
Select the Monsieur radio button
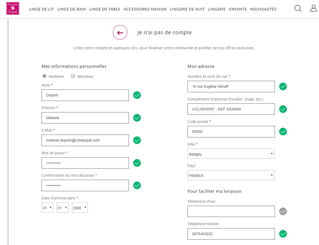73,76
